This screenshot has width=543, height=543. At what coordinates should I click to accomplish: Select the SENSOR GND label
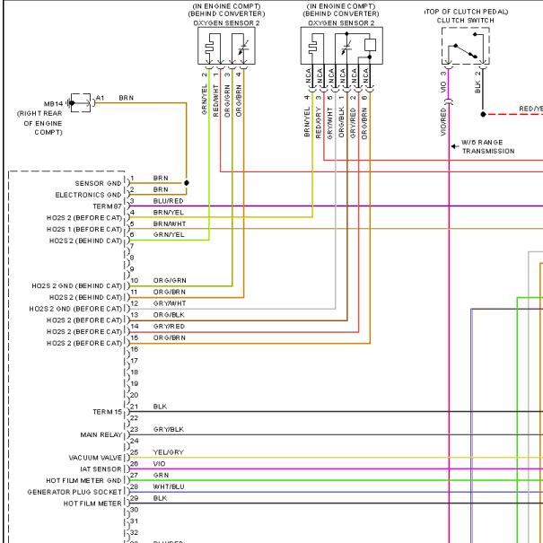click(98, 183)
